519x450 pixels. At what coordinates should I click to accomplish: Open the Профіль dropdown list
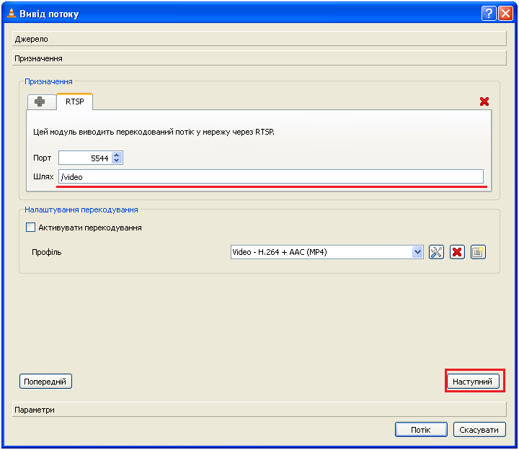pyautogui.click(x=417, y=252)
